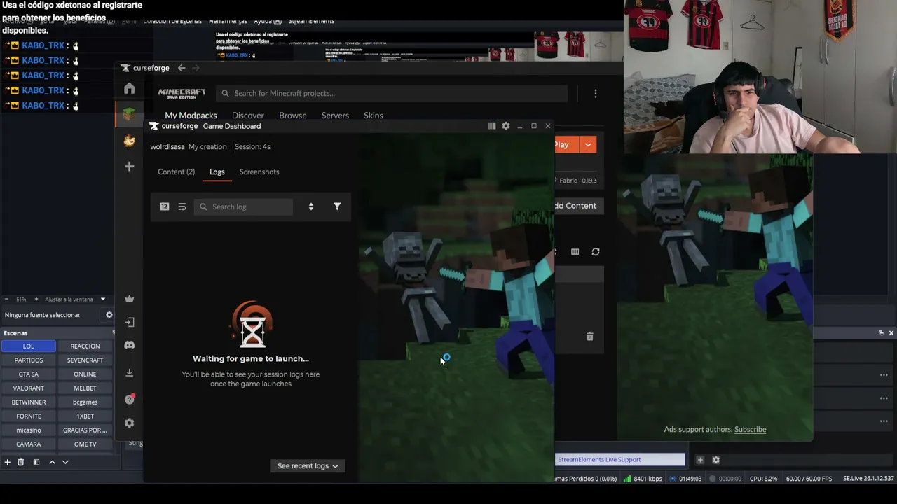The width and height of the screenshot is (897, 504).
Task: Delete item with trash icon in modpack panel
Action: click(590, 337)
